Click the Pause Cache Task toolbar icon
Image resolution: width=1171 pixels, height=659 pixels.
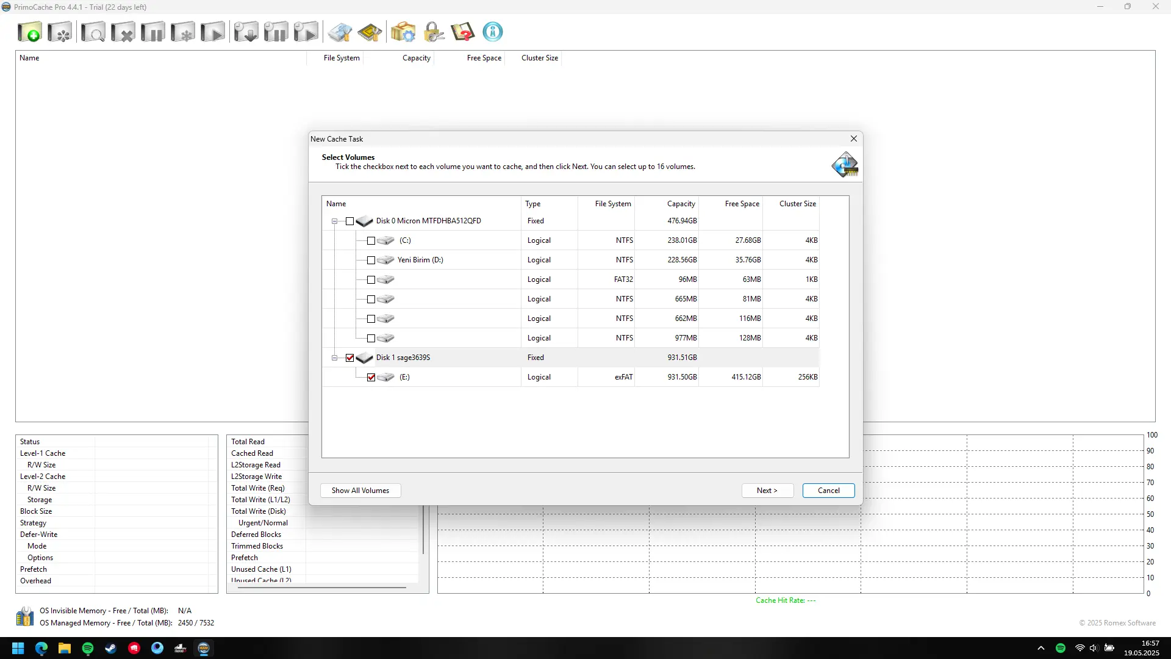152,32
